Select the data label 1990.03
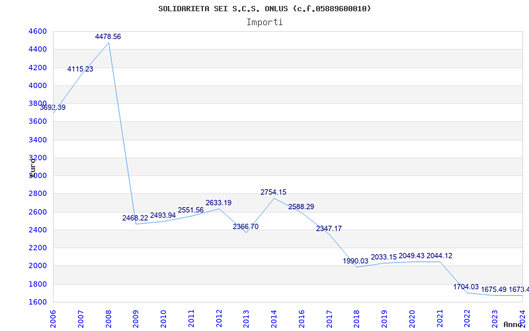Viewport: 529px width, 331px height. point(356,261)
